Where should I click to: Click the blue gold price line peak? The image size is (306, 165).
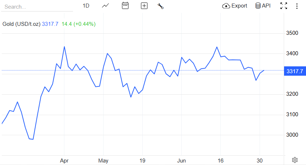click(x=64, y=47)
